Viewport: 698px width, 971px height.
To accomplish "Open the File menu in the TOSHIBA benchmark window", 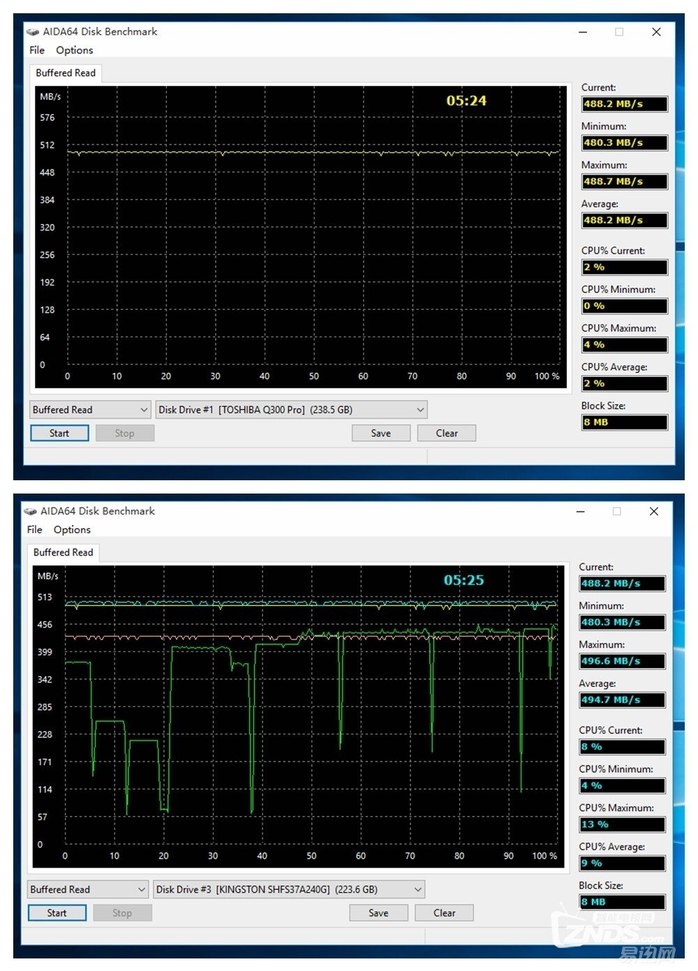I will (37, 50).
